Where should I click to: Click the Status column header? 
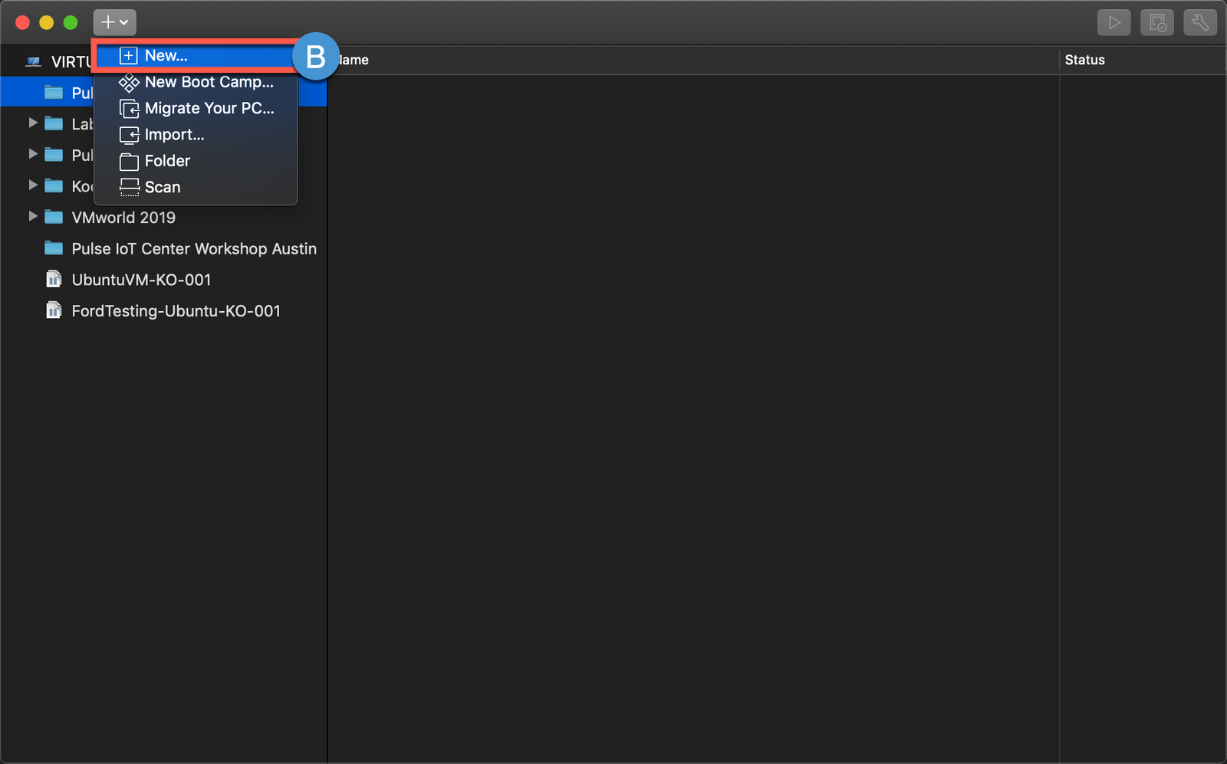pos(1084,60)
